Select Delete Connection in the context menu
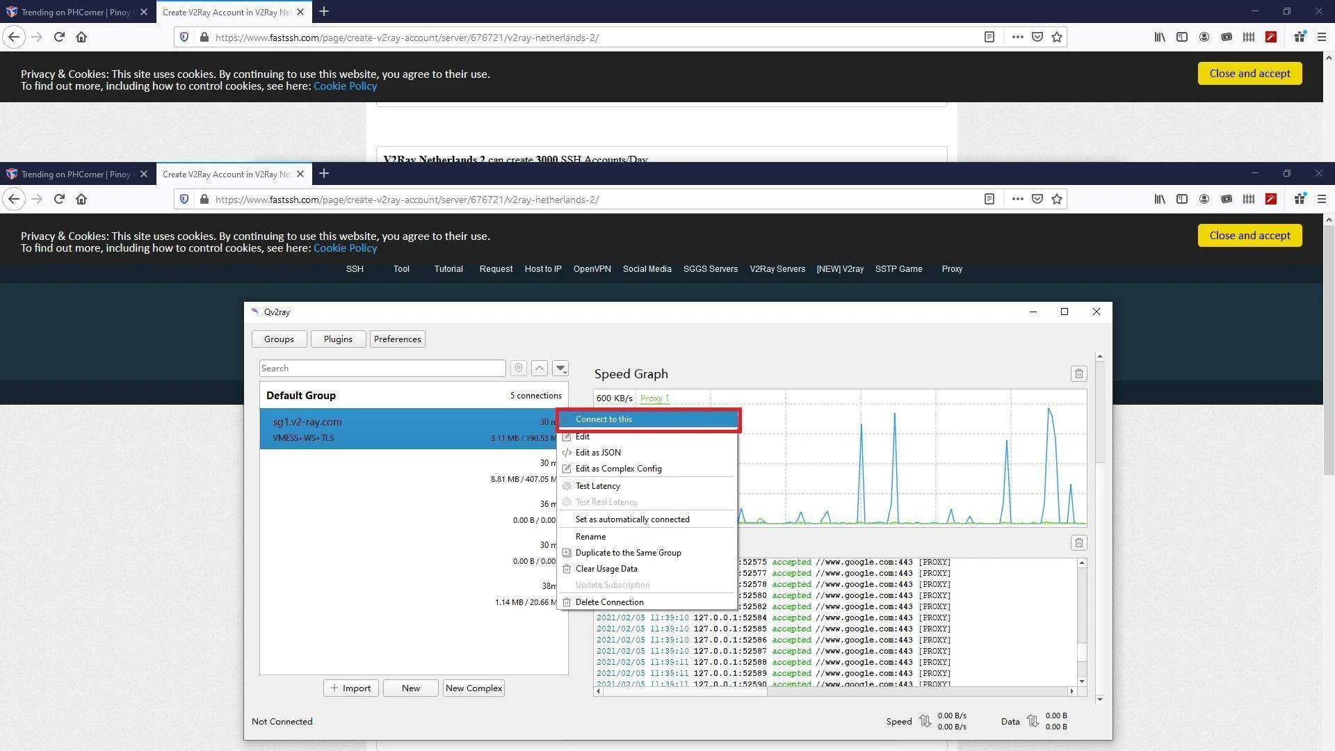The image size is (1335, 751). [647, 602]
